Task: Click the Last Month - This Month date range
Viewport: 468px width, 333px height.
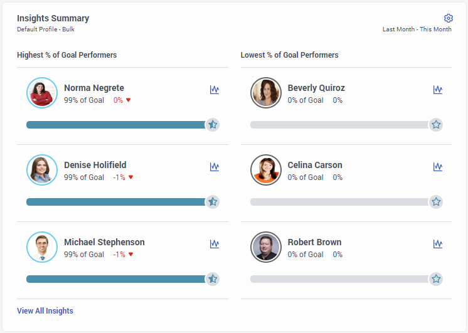Action: point(417,29)
